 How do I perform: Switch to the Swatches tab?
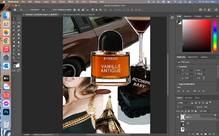[x=187, y=16]
